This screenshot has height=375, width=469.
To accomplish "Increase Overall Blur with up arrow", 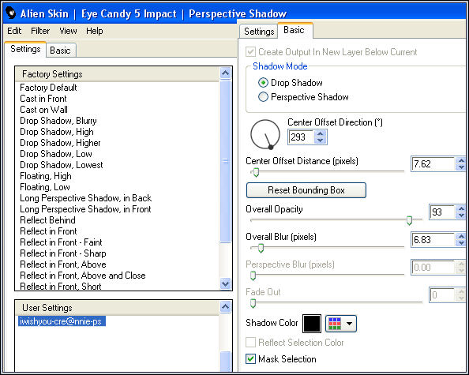I will coord(461,236).
